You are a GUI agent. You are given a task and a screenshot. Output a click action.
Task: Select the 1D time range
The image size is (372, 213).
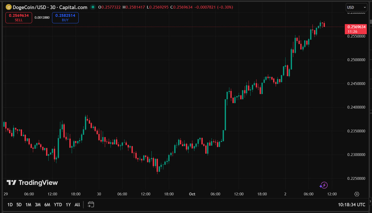(x=10, y=205)
